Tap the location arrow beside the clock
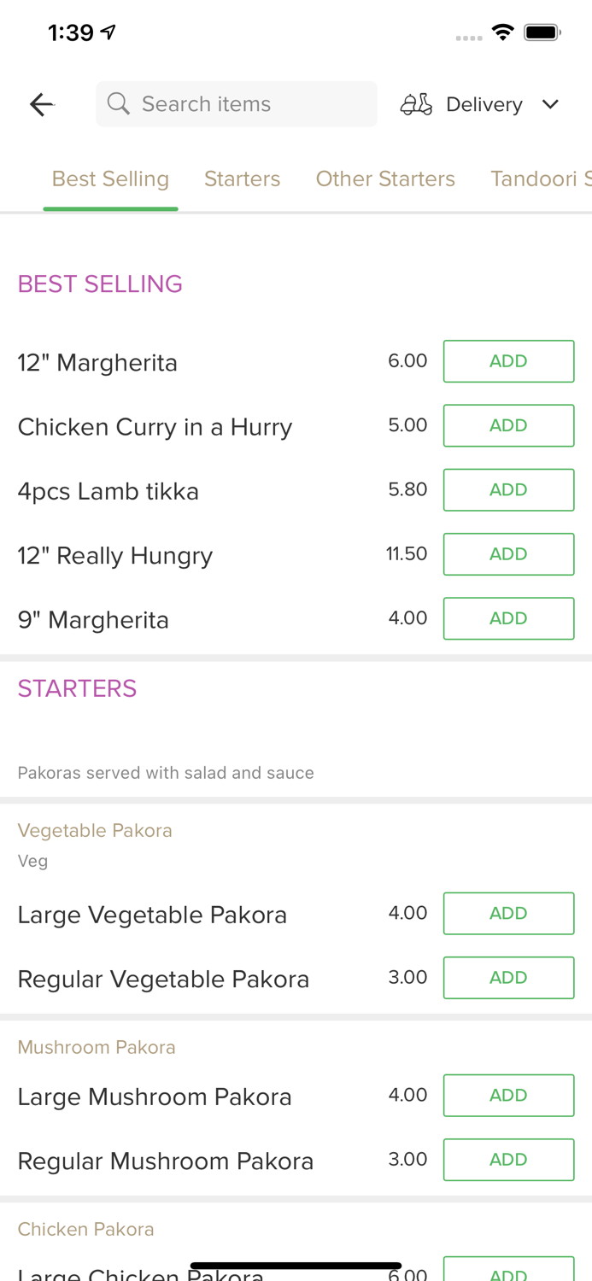Image resolution: width=592 pixels, height=1281 pixels. tap(108, 32)
